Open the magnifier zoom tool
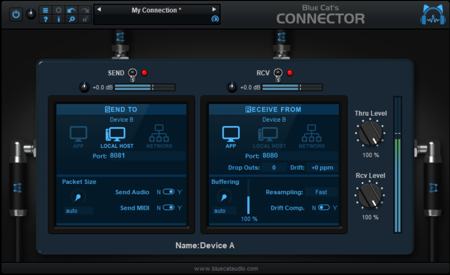 point(72,19)
